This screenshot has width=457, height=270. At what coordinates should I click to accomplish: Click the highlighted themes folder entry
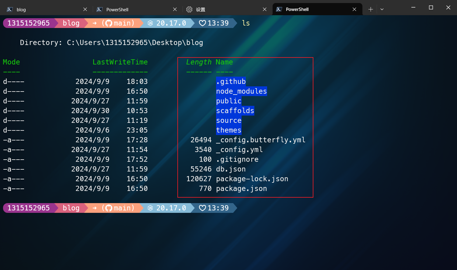tap(228, 130)
